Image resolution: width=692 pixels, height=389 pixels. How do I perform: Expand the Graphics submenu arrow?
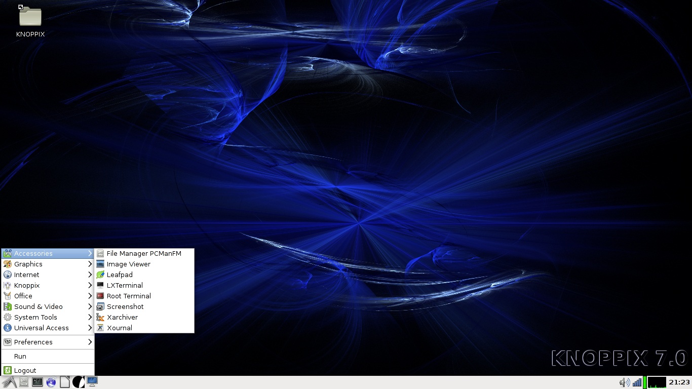pyautogui.click(x=90, y=264)
